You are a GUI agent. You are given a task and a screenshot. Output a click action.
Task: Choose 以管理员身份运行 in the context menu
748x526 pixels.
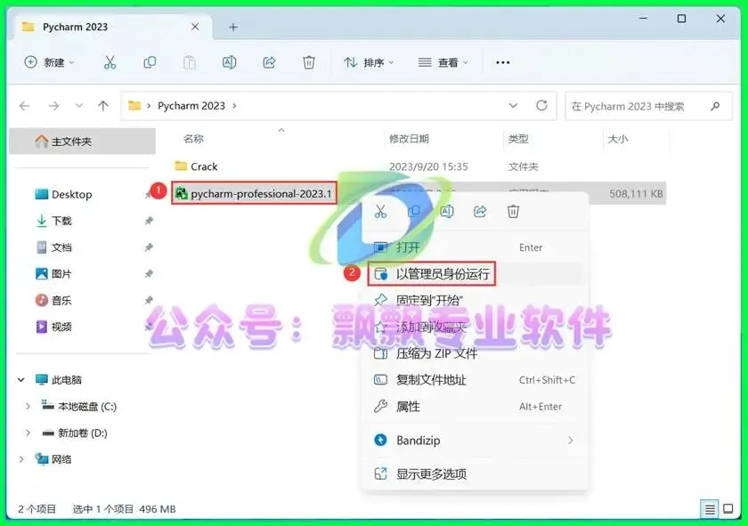[476, 274]
